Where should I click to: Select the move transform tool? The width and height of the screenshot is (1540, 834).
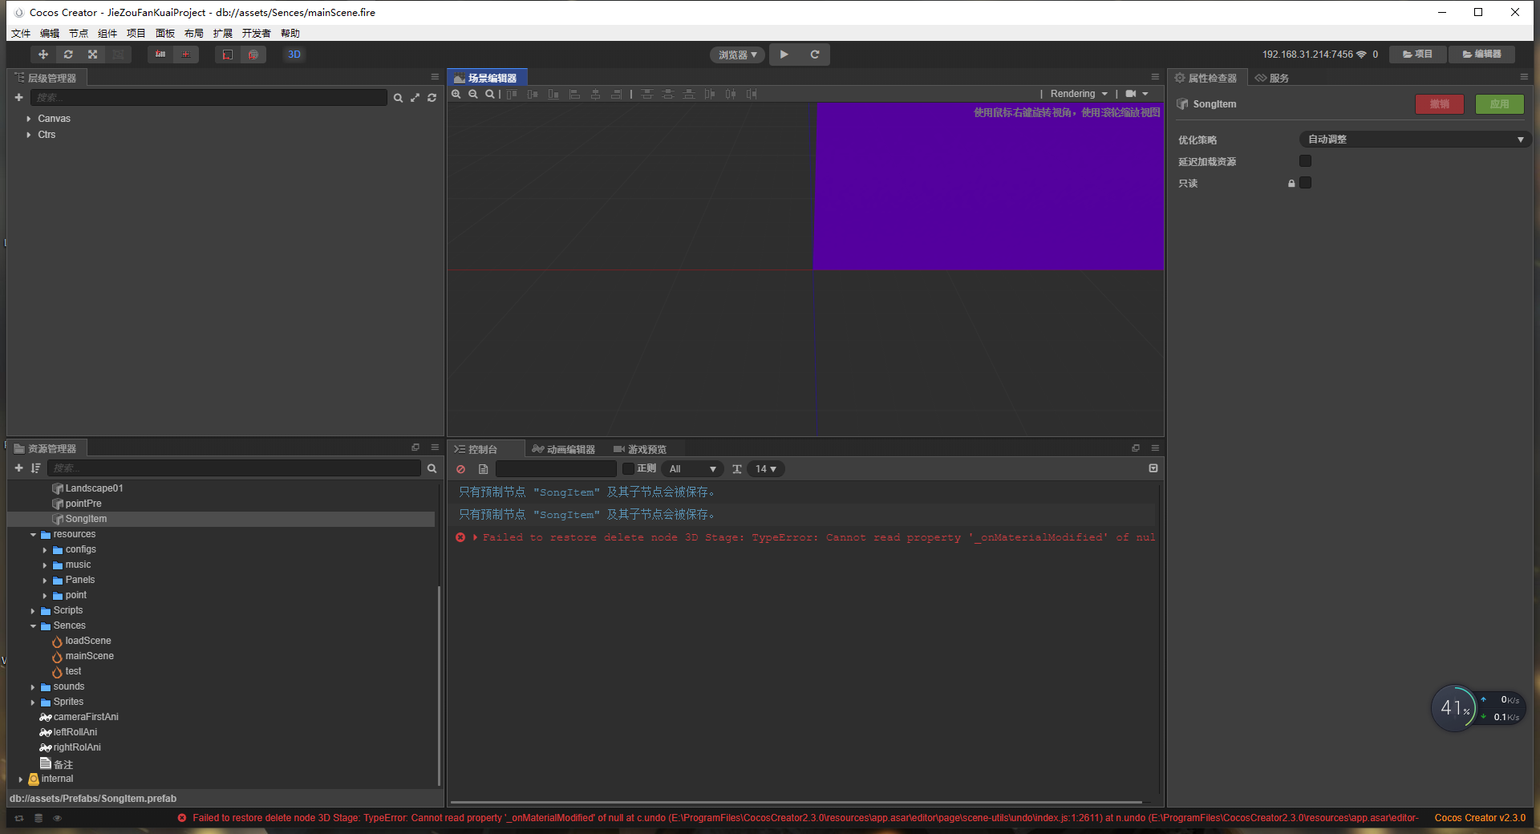pyautogui.click(x=43, y=55)
